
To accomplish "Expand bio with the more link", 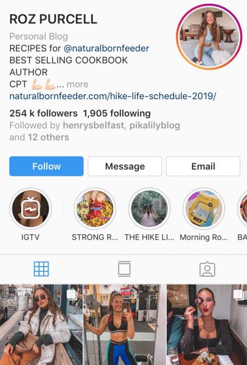I will [77, 84].
